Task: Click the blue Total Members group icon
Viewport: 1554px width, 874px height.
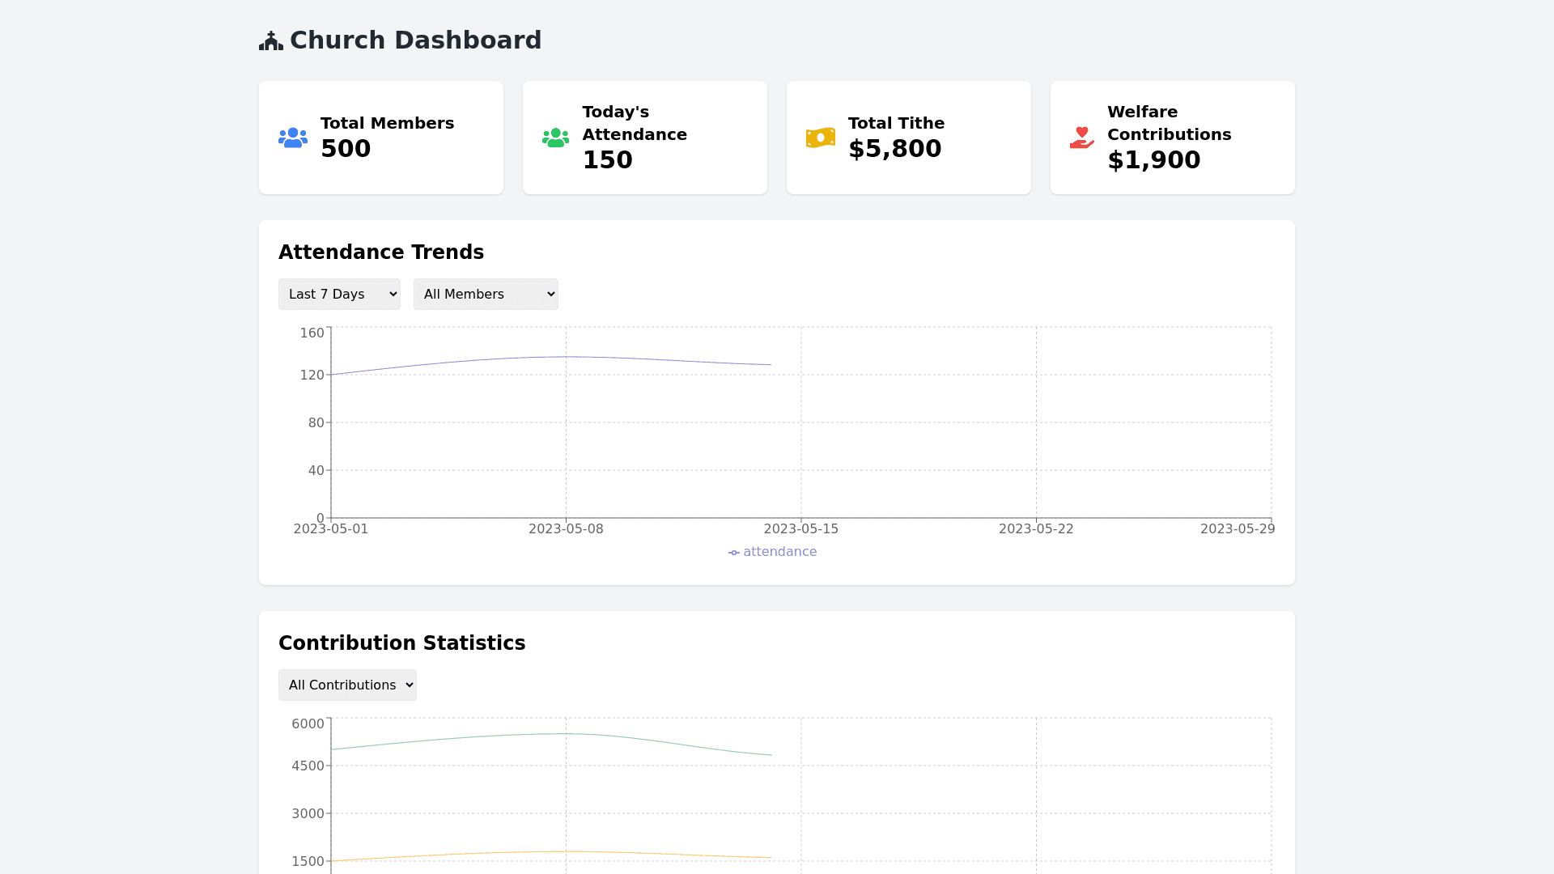Action: [293, 138]
